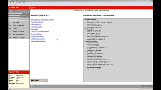Open the Trunks section
The height and width of the screenshot is (90, 161).
[19, 28]
